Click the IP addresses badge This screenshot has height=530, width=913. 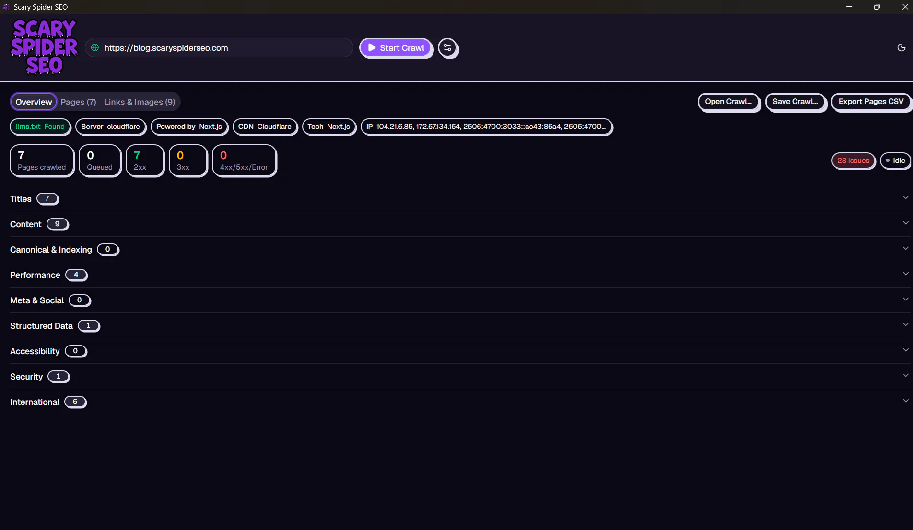(x=486, y=127)
